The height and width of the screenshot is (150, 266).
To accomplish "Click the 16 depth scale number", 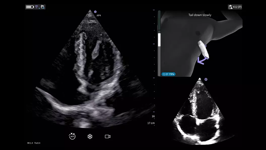I will tap(153, 116).
